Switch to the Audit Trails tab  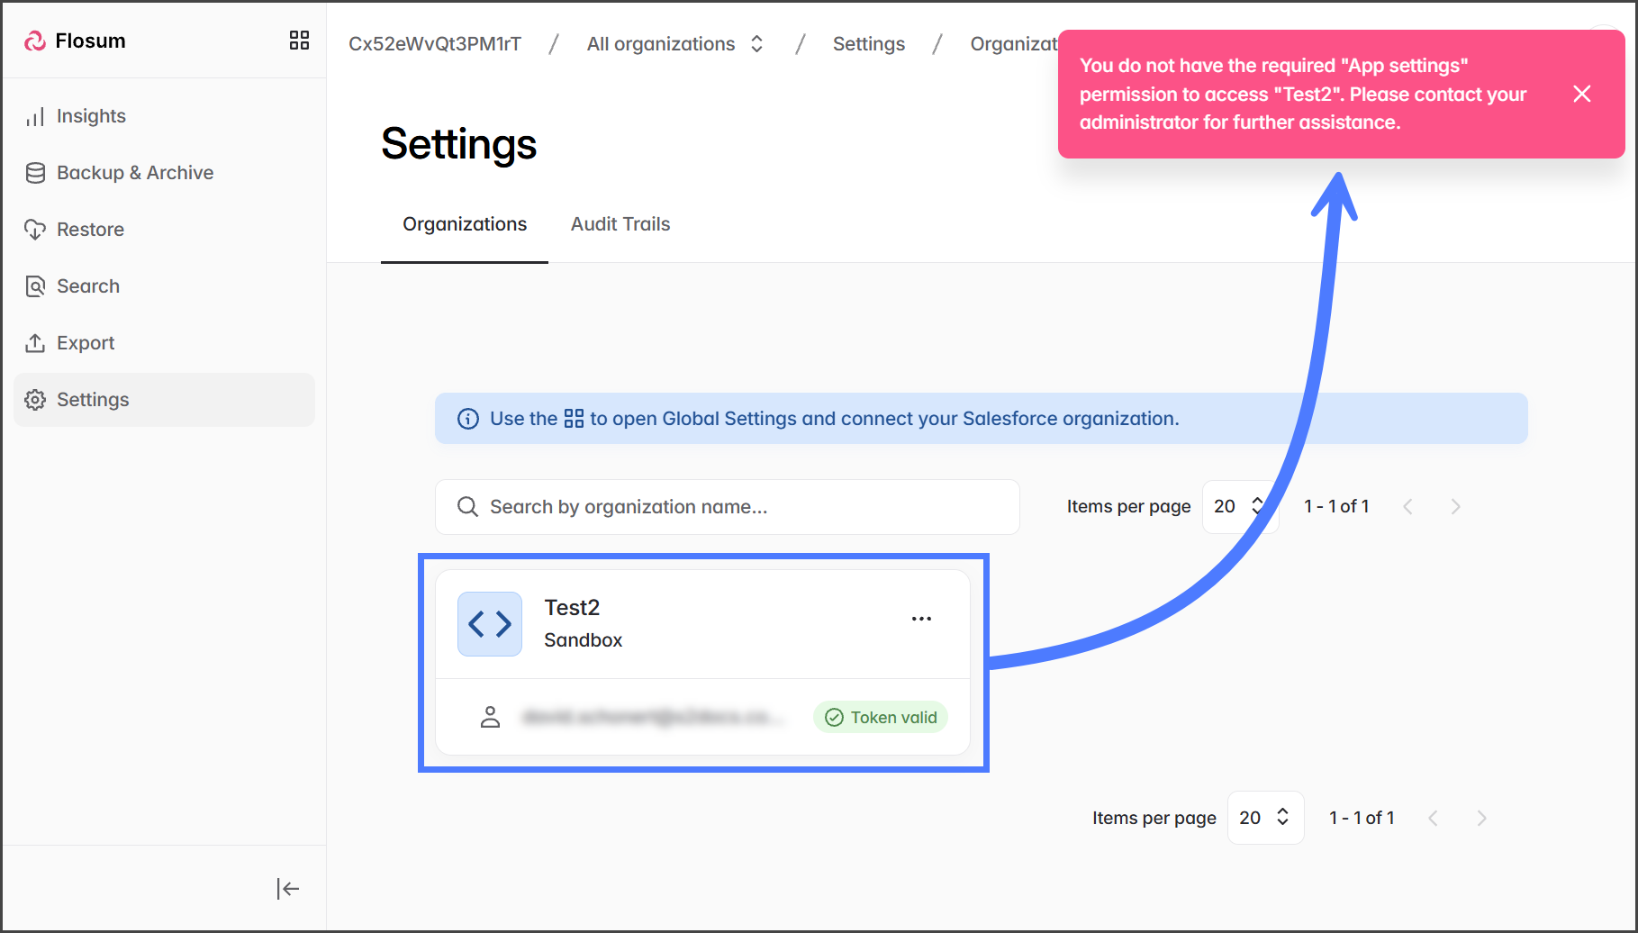pyautogui.click(x=620, y=224)
